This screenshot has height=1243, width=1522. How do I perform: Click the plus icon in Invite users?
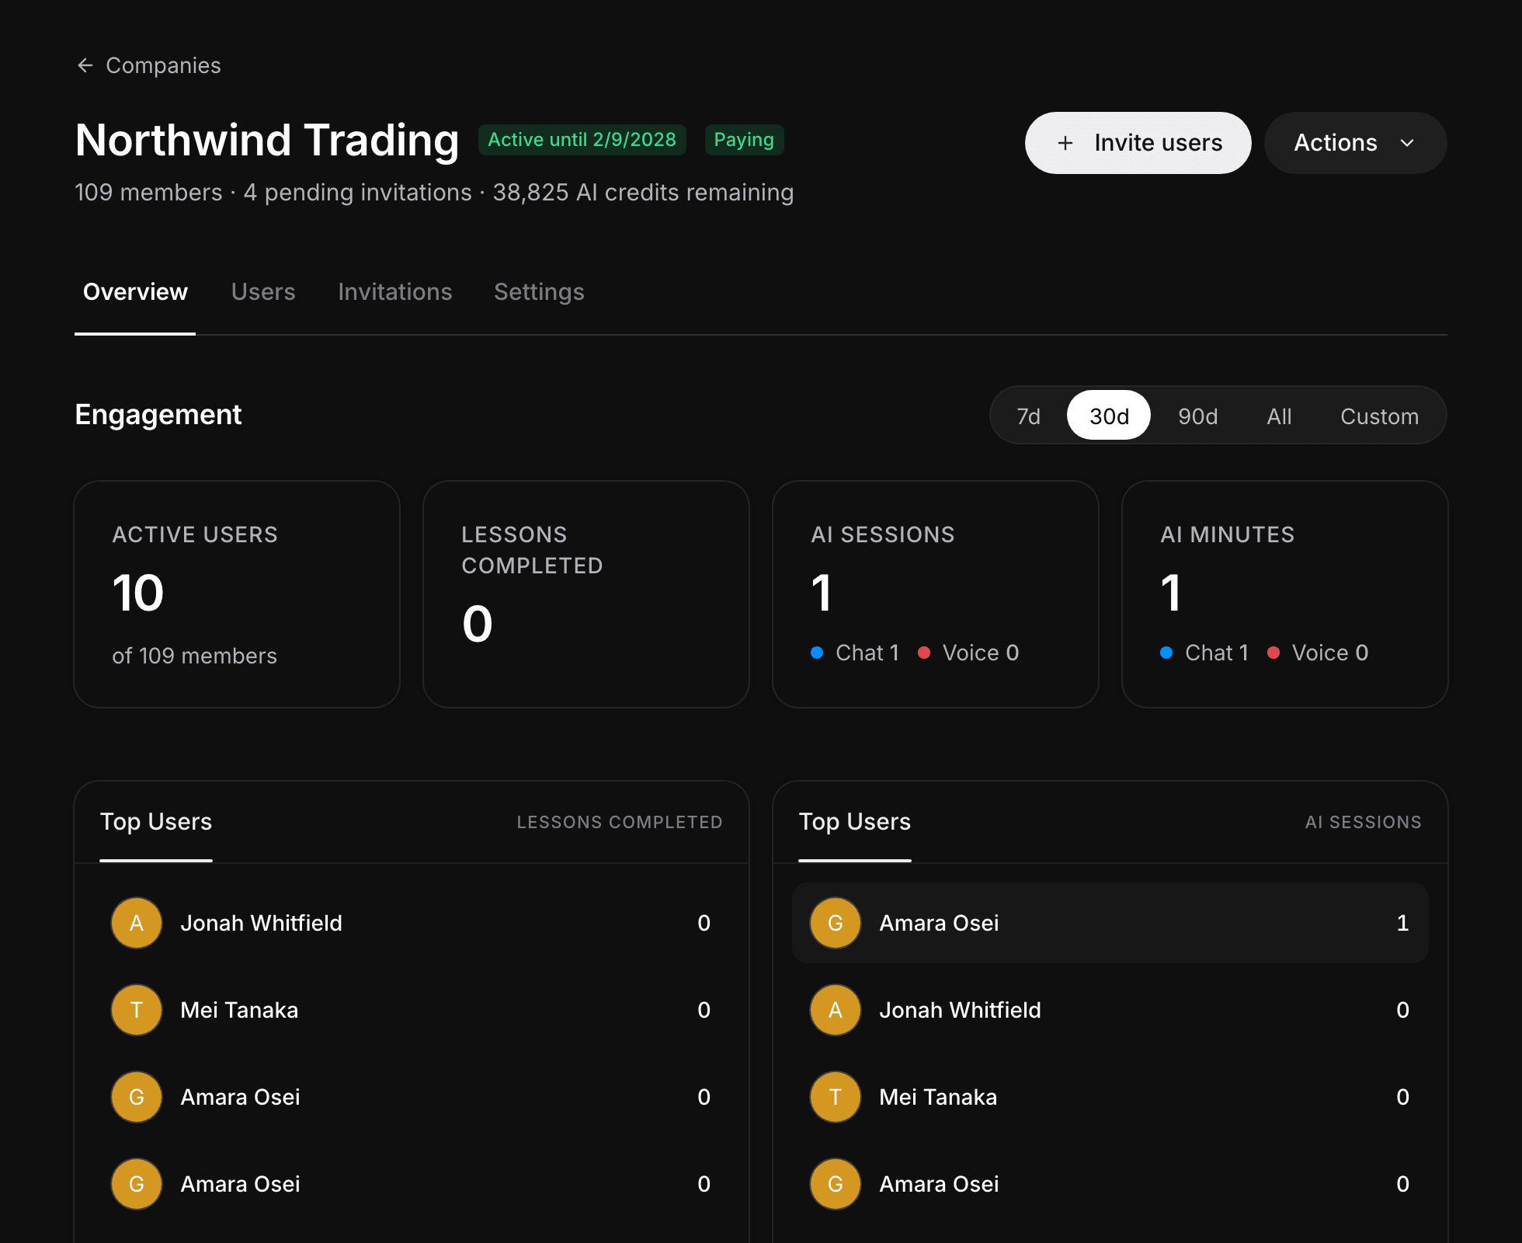click(x=1065, y=143)
